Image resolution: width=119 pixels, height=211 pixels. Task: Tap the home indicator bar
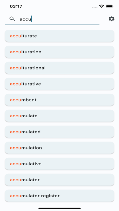point(59,208)
